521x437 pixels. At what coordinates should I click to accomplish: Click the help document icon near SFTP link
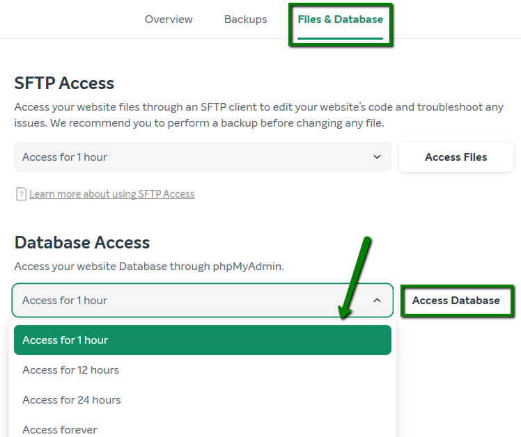click(x=21, y=194)
